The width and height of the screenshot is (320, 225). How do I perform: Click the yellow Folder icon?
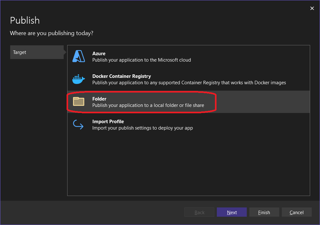[78, 101]
